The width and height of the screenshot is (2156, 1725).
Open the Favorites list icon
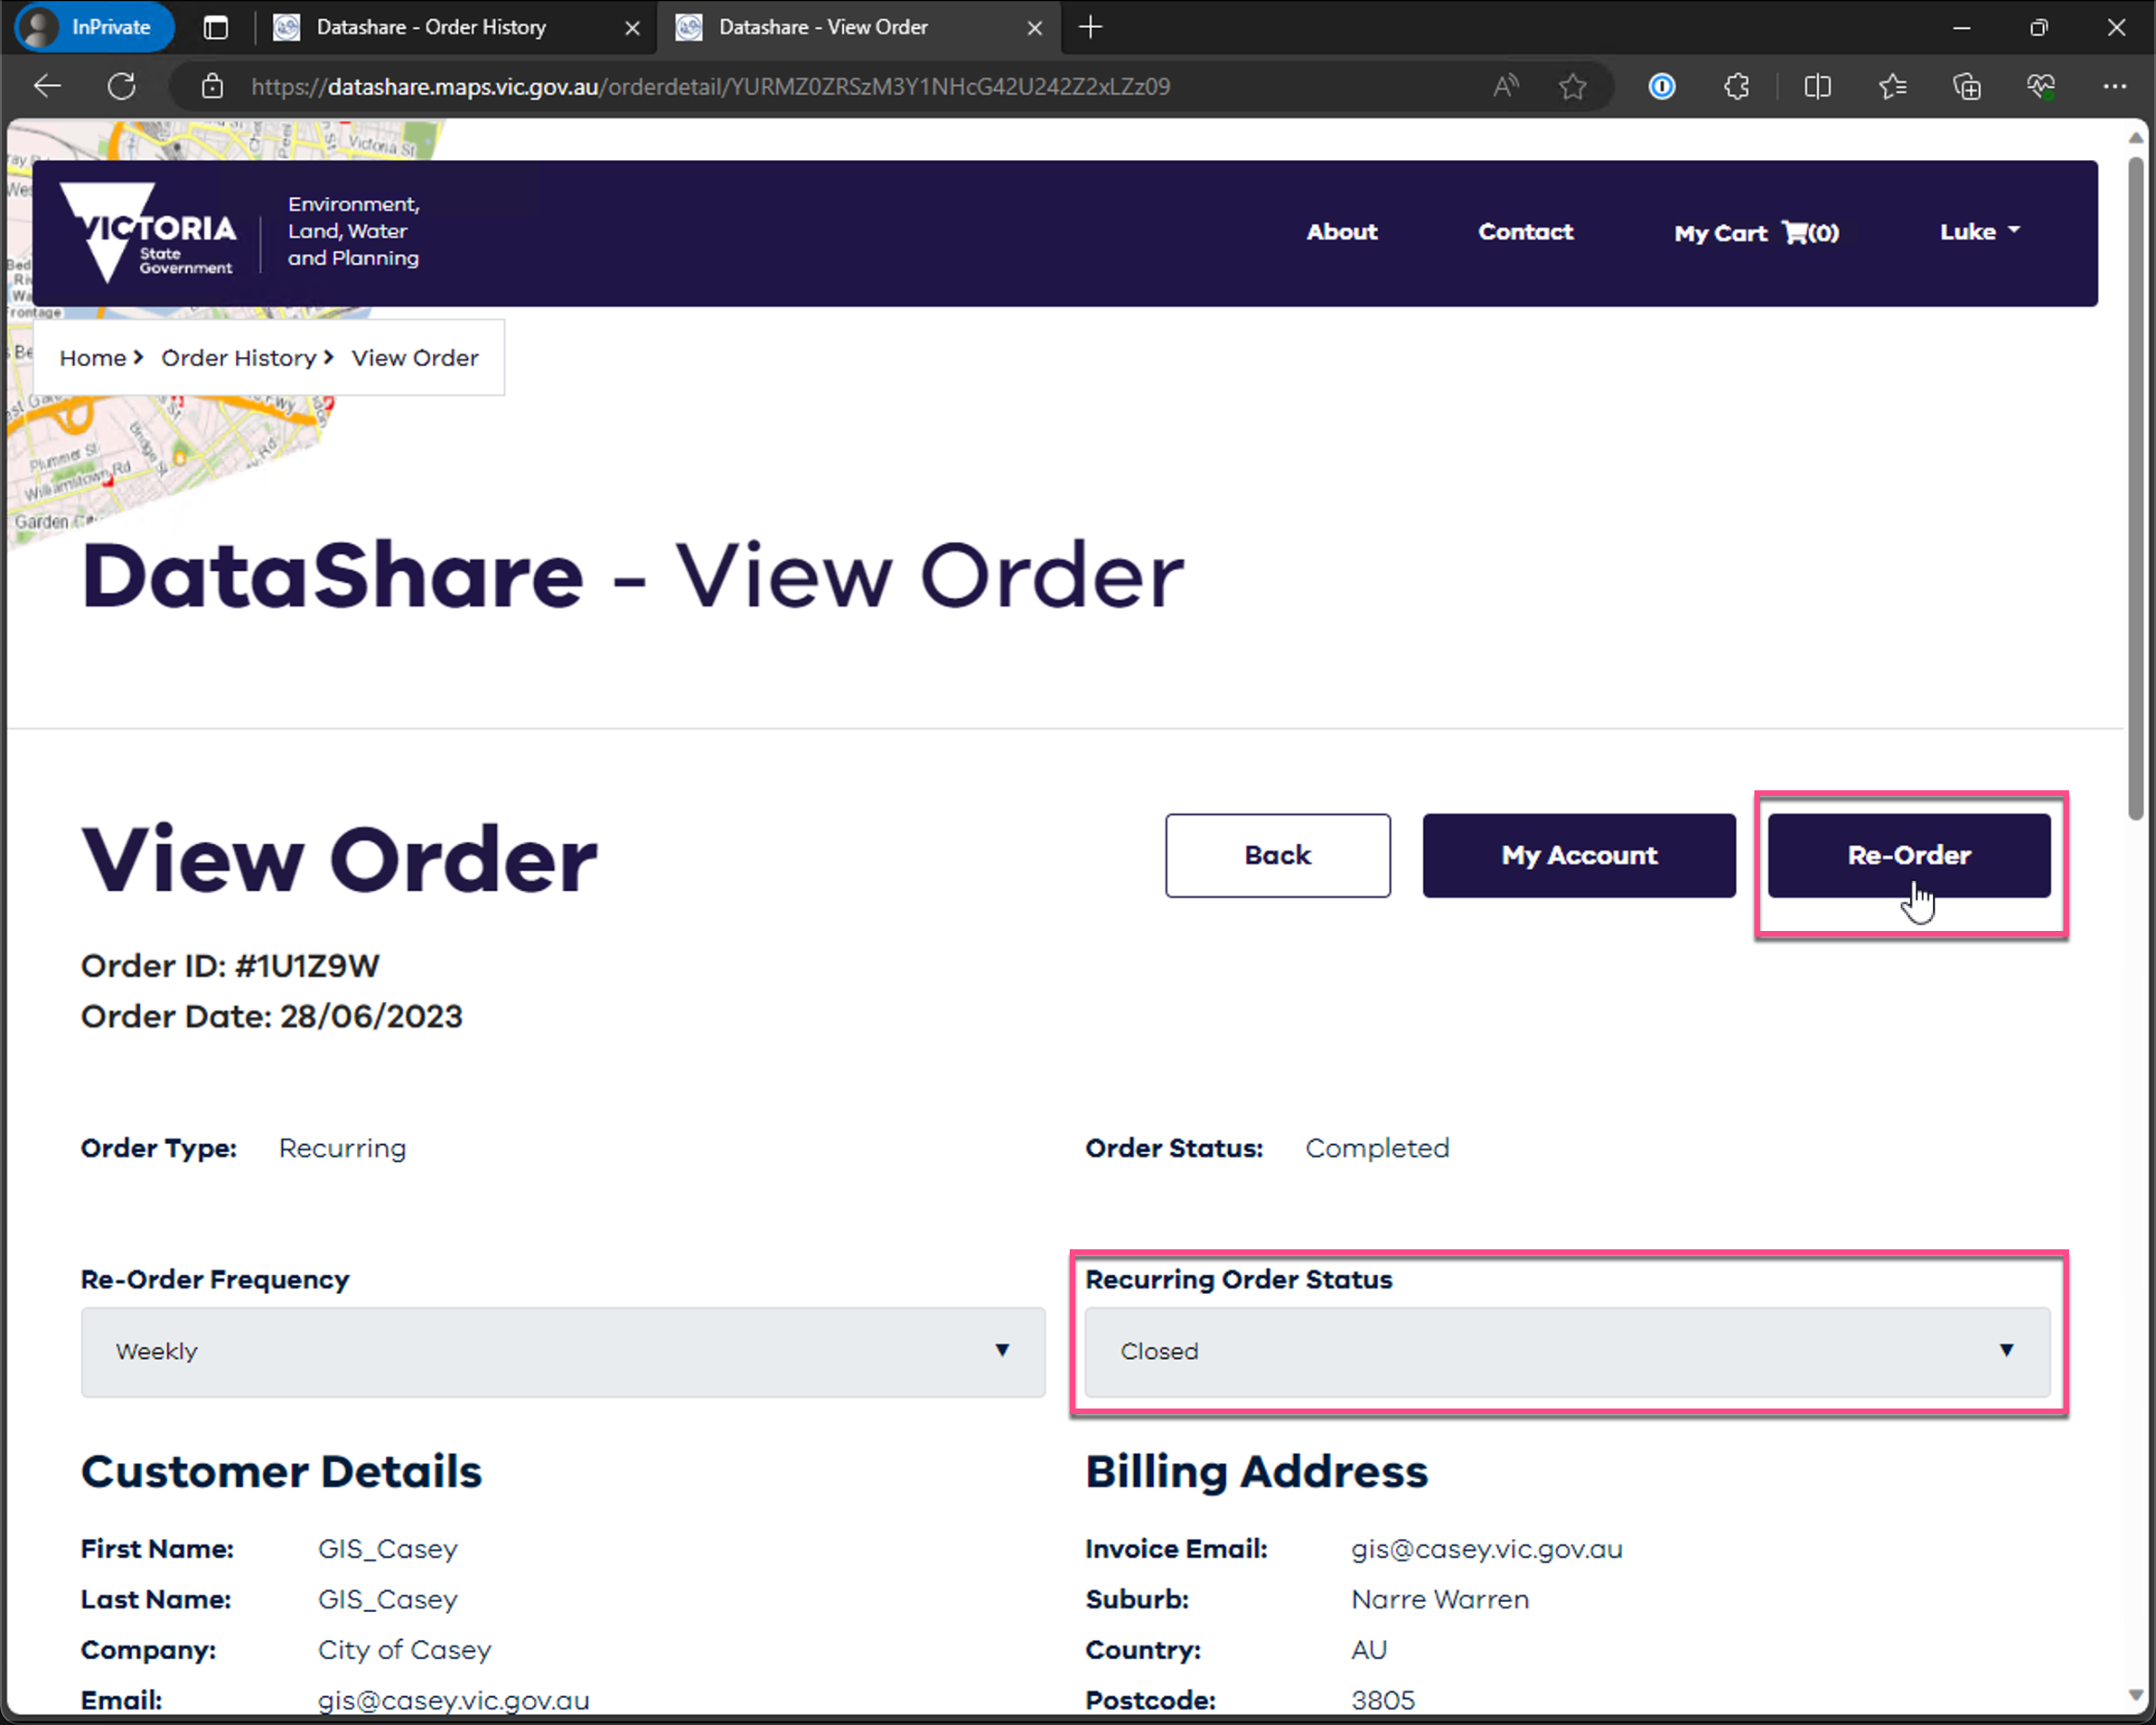click(1892, 87)
